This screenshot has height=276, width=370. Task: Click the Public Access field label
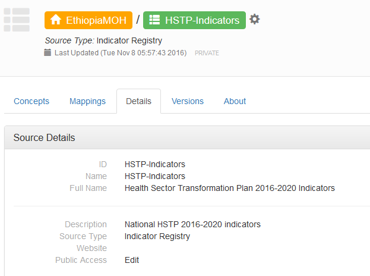coord(81,260)
